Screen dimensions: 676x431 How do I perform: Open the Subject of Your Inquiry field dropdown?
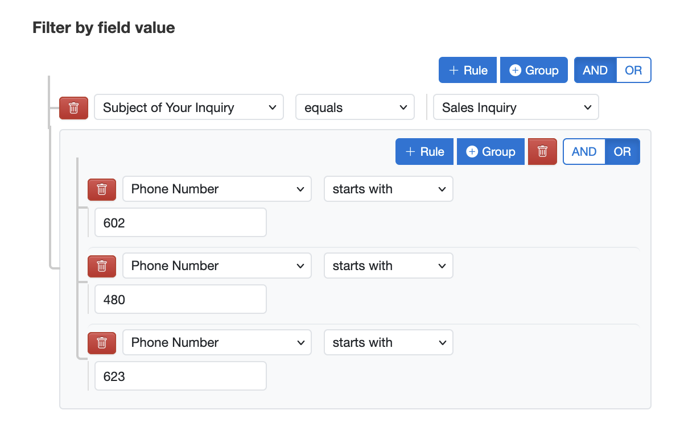click(189, 107)
